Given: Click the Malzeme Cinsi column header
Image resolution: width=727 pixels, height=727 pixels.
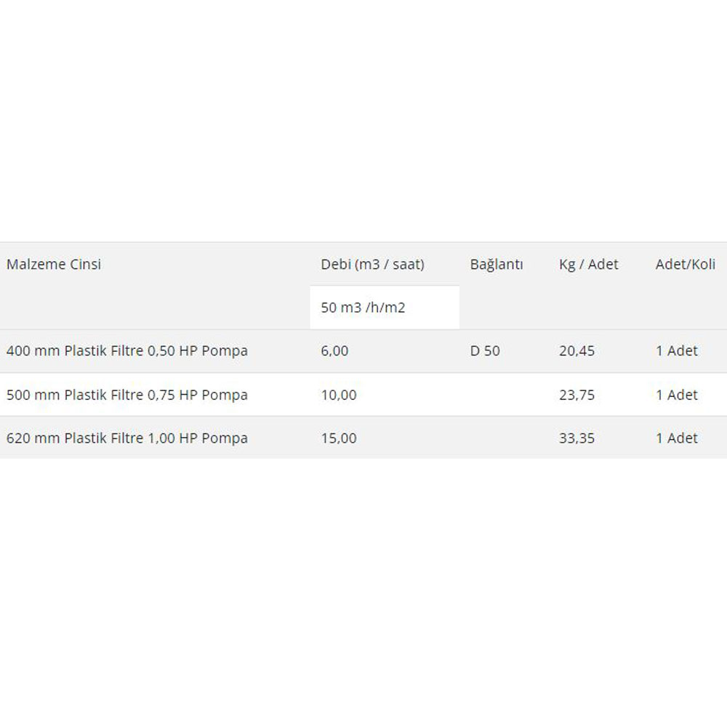Looking at the screenshot, I should (x=54, y=265).
